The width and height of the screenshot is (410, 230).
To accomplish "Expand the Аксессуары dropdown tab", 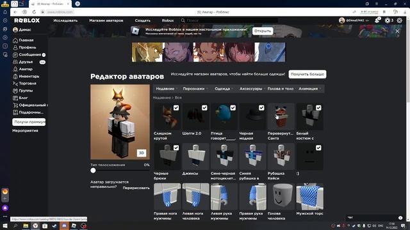I will pos(252,89).
